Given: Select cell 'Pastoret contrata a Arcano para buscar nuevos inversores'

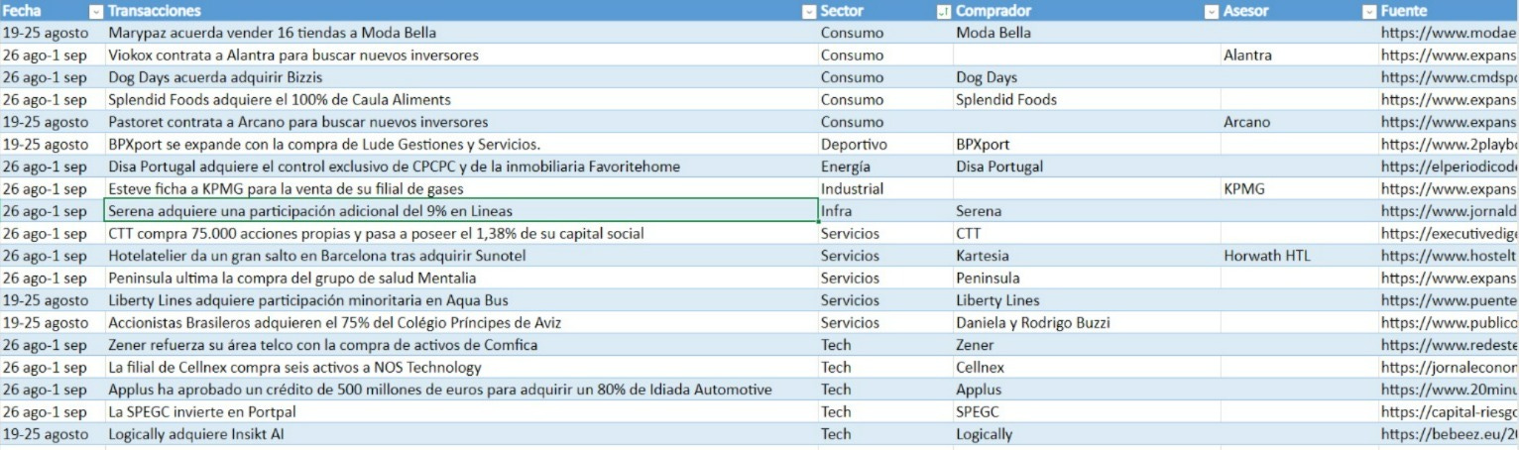Looking at the screenshot, I should [x=461, y=122].
